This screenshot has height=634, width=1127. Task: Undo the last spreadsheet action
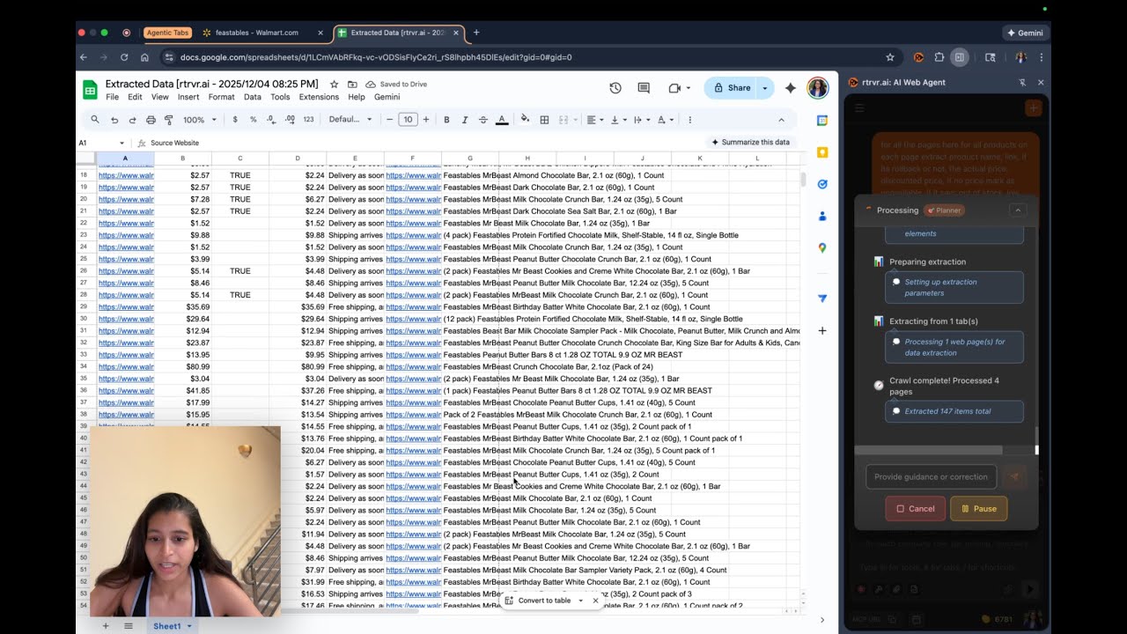coord(114,120)
